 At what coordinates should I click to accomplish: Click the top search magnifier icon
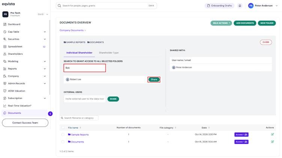pos(59,6)
